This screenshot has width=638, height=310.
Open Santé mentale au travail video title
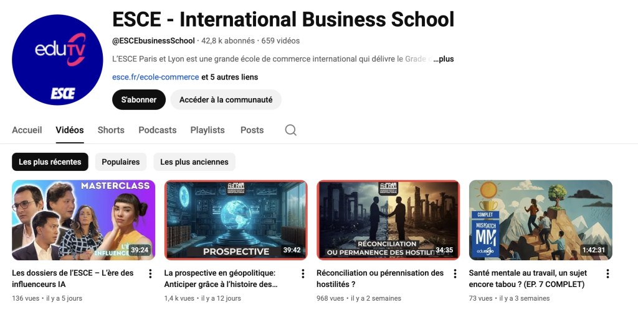tap(526, 278)
